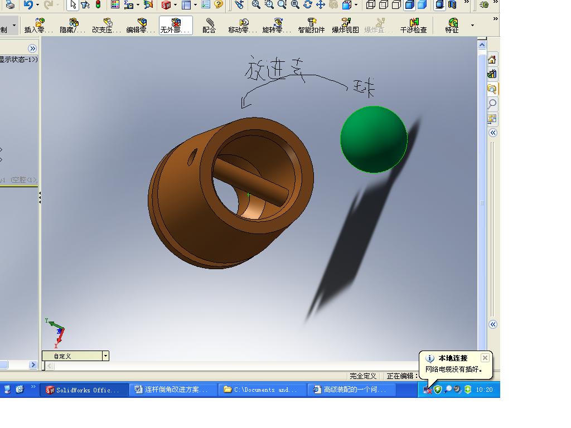This screenshot has height=428, width=571.
Task: Expand the assembly toolbar overflow chevron
Action: (x=495, y=19)
